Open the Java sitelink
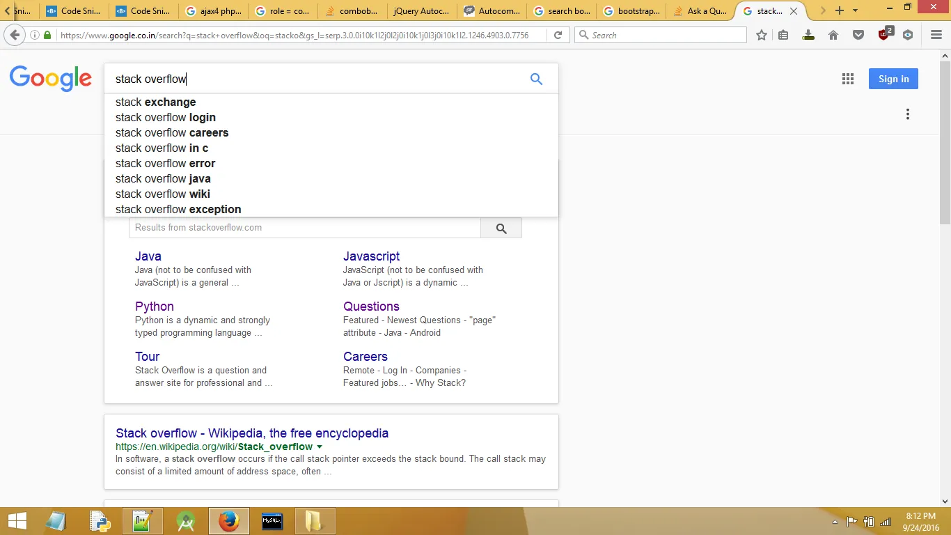This screenshot has height=535, width=951. coord(148,256)
